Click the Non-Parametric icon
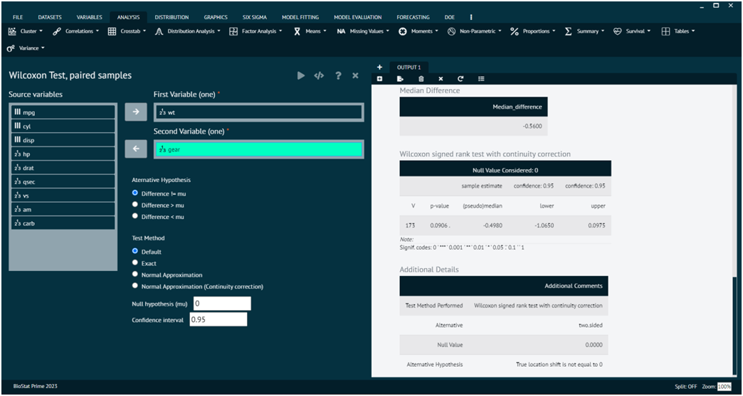The image size is (743, 396). tap(452, 31)
